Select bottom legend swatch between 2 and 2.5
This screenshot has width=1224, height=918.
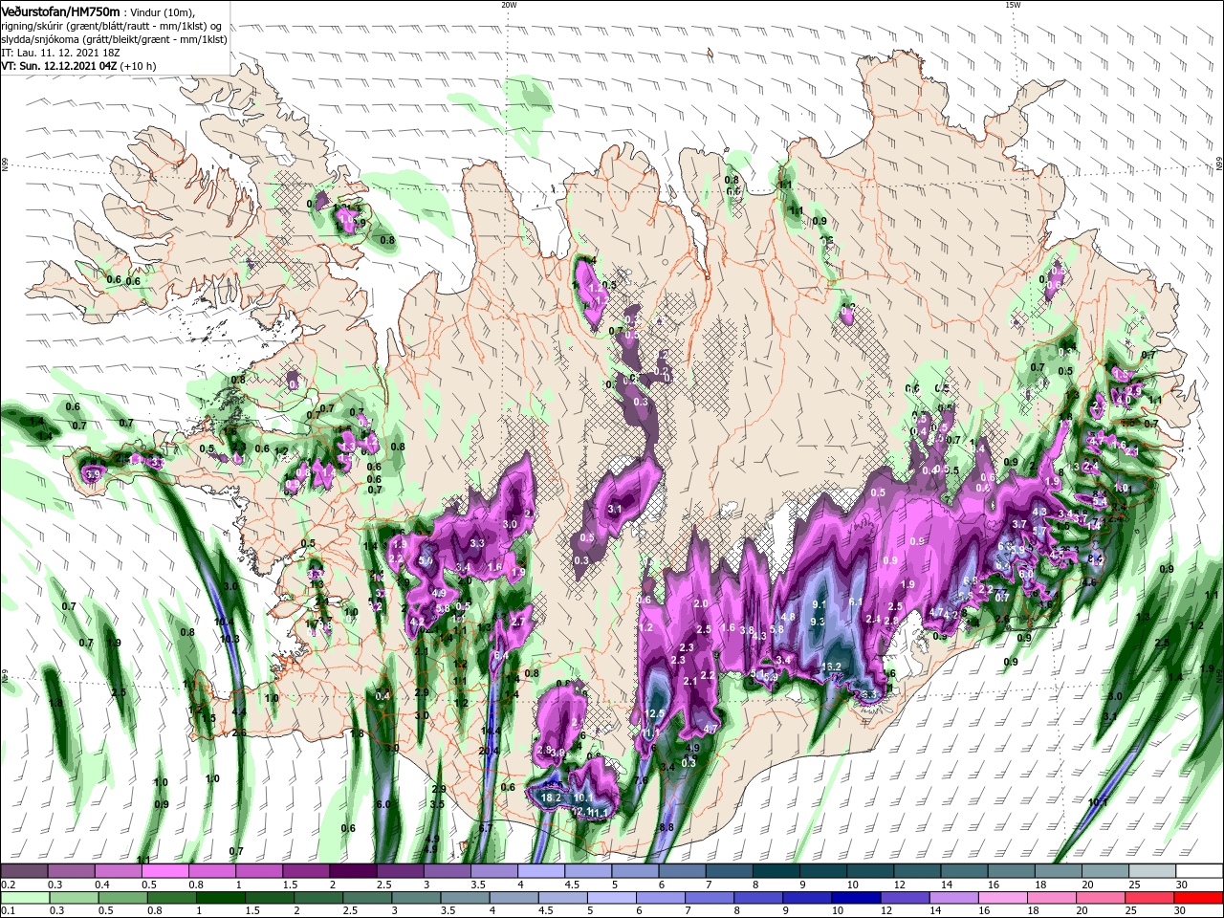320,897
